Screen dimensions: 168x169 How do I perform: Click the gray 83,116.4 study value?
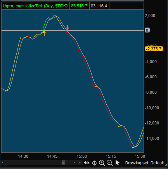click(99, 6)
